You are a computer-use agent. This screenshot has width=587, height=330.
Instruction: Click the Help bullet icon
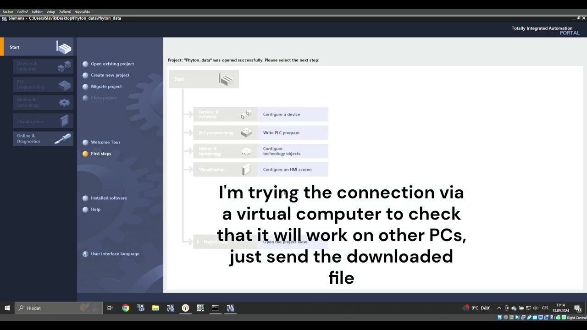click(85, 209)
